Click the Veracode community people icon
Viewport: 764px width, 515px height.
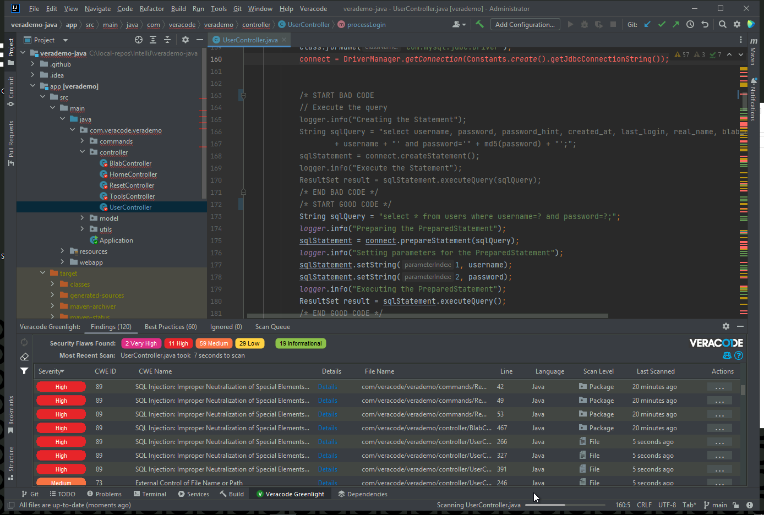727,355
